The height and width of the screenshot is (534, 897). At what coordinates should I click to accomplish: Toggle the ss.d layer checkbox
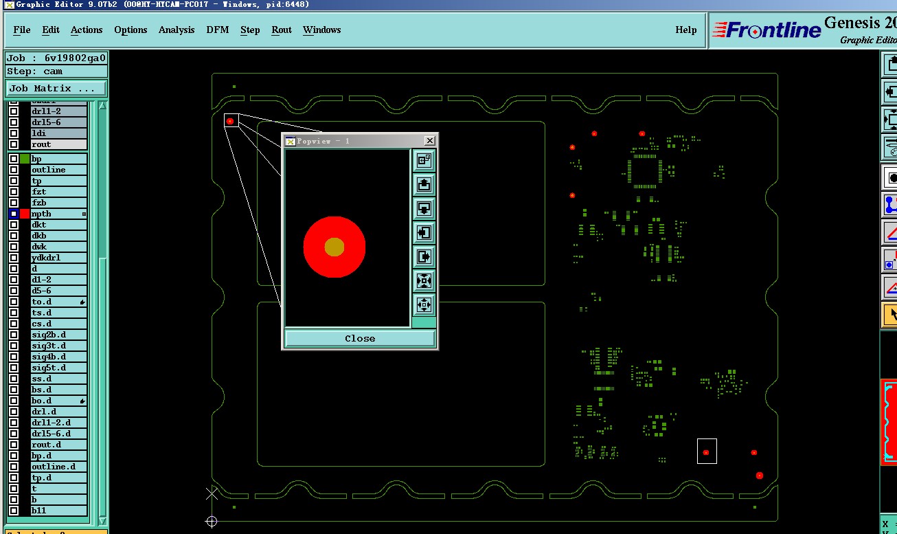(14, 379)
